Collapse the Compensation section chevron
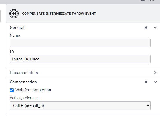The height and width of the screenshot is (116, 160). 155,82
